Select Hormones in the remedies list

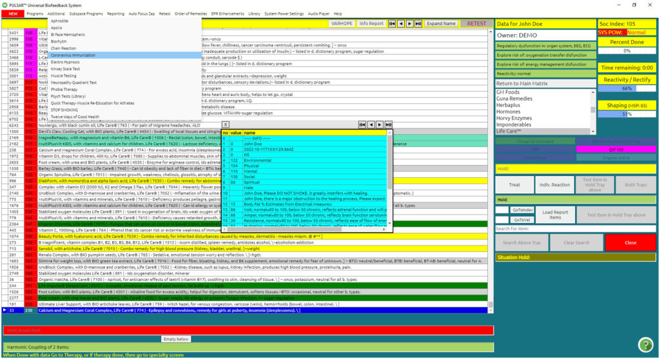point(509,112)
